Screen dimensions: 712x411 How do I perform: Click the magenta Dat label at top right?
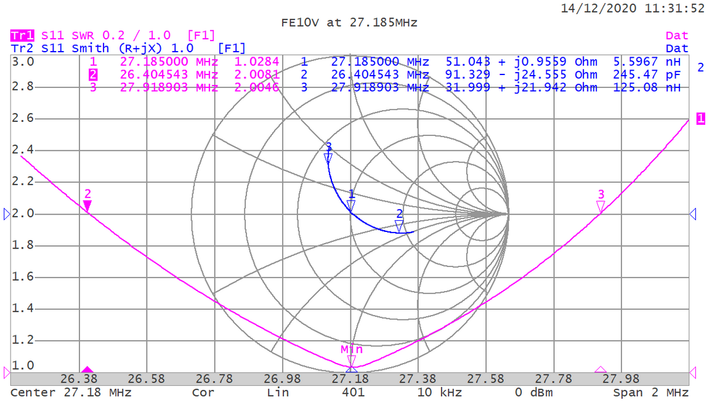[x=677, y=36]
